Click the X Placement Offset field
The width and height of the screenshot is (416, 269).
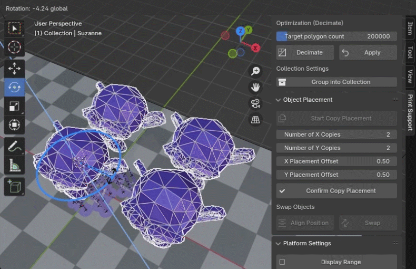click(336, 161)
